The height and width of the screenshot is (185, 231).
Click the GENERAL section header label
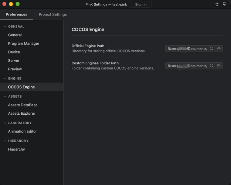coord(16,27)
